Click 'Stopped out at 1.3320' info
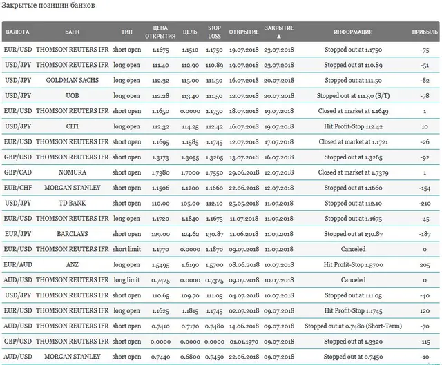 (353, 342)
